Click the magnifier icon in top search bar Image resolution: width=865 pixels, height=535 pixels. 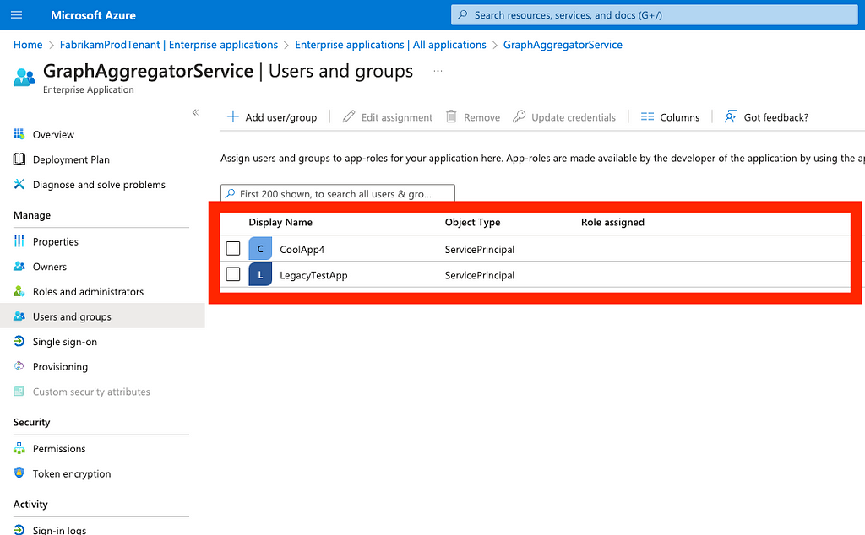(x=463, y=15)
